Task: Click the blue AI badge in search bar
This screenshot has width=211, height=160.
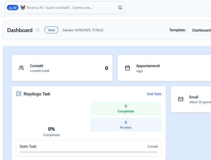Action: click(13, 8)
